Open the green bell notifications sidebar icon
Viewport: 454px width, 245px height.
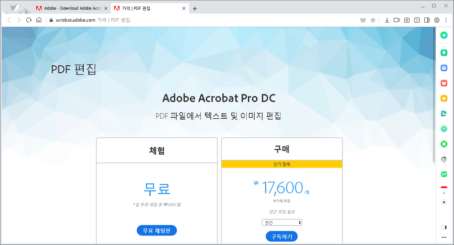(444, 53)
